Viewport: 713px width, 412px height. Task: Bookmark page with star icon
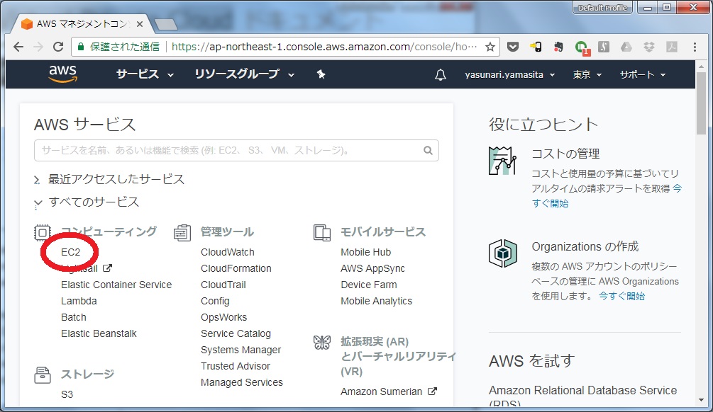coord(490,47)
